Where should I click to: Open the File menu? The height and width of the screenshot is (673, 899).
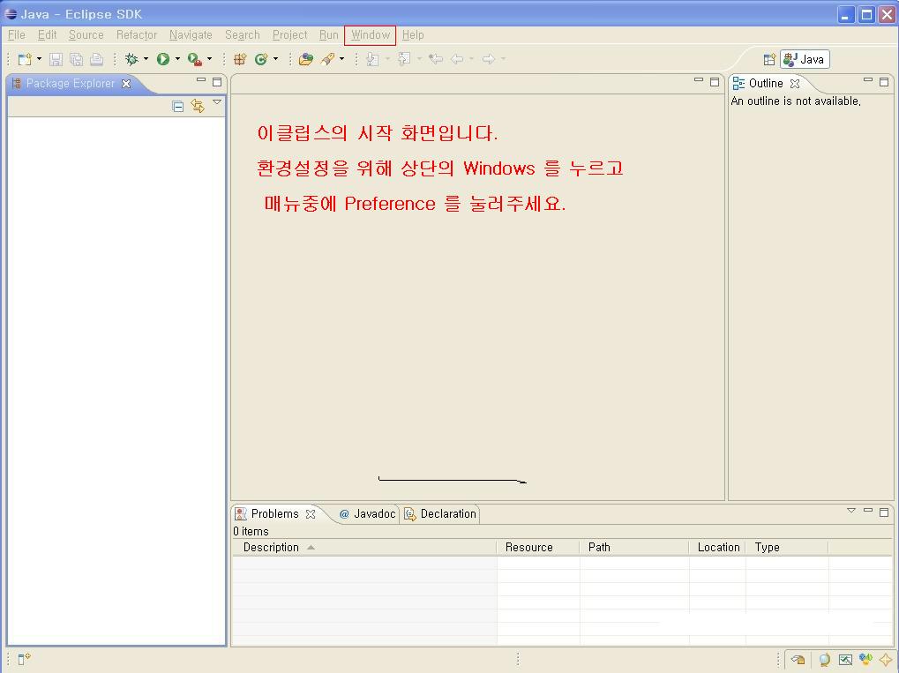click(17, 35)
